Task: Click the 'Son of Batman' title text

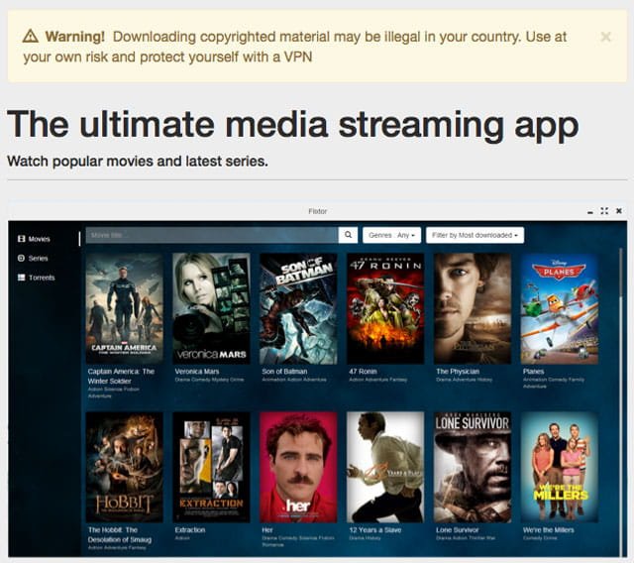Action: tap(284, 372)
